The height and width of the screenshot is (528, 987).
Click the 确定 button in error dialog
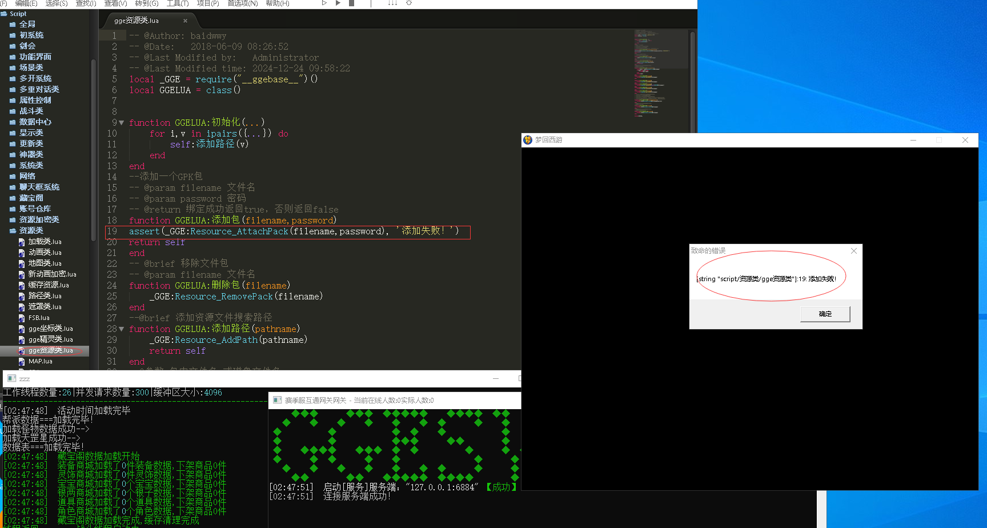(825, 314)
